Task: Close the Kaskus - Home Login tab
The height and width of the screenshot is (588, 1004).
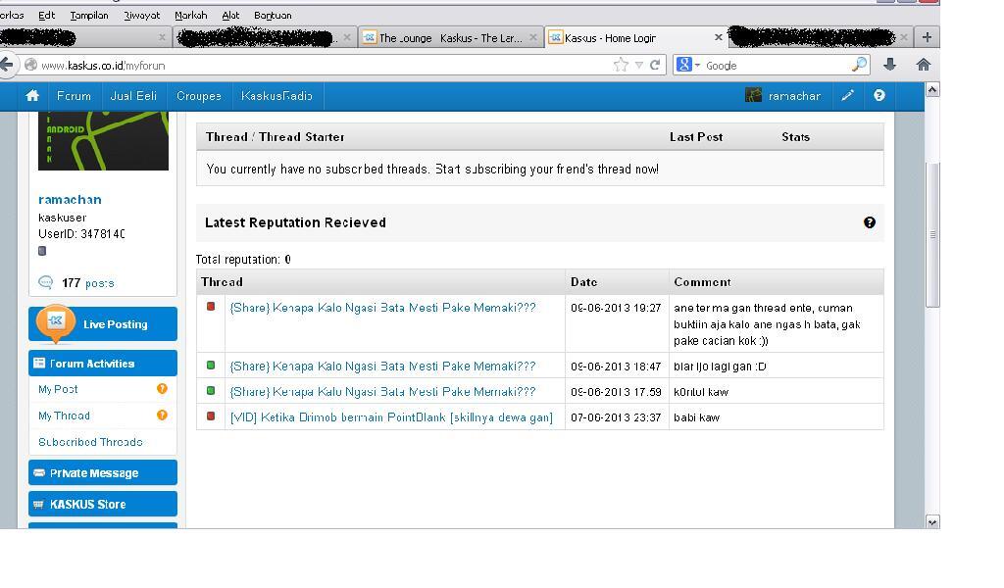Action: [719, 37]
